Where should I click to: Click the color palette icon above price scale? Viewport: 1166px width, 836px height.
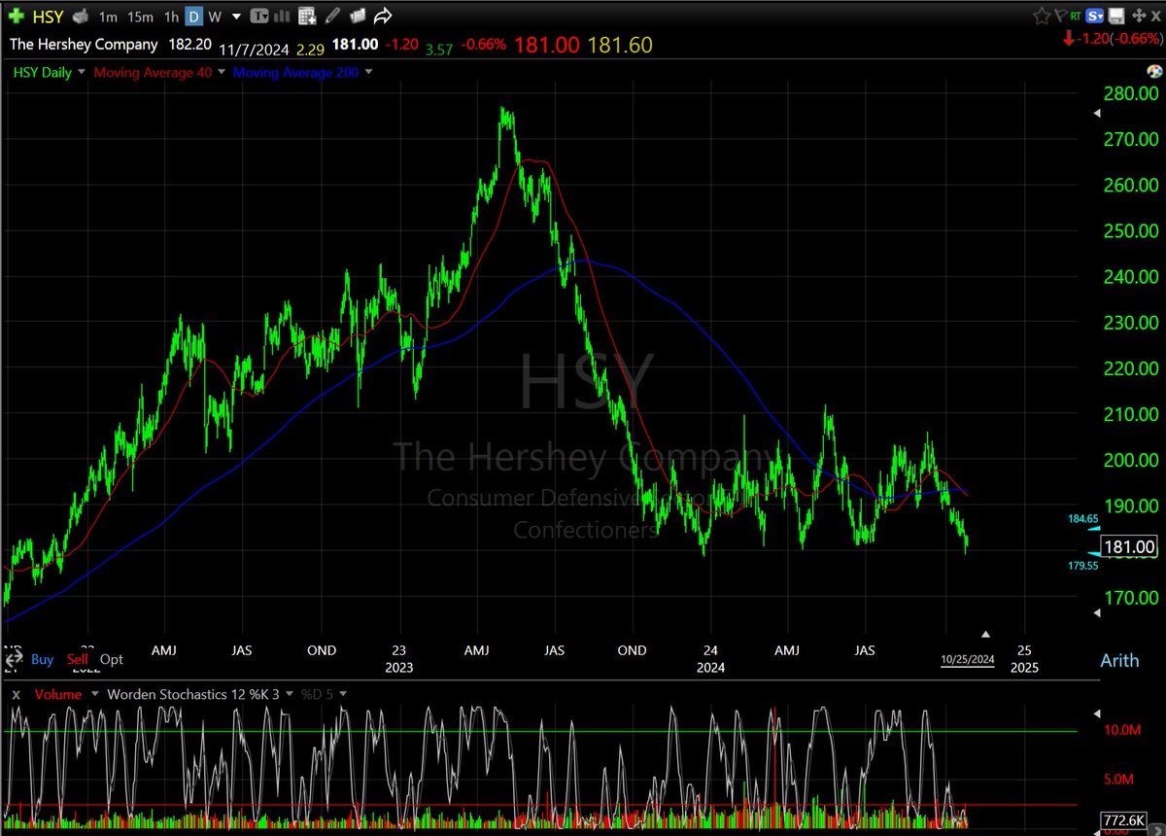coord(1154,71)
